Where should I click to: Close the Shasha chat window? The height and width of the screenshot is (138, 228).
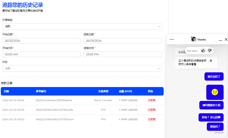click(226, 39)
